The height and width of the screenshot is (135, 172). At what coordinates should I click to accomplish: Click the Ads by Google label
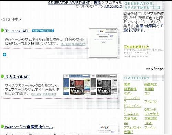tap(155, 68)
